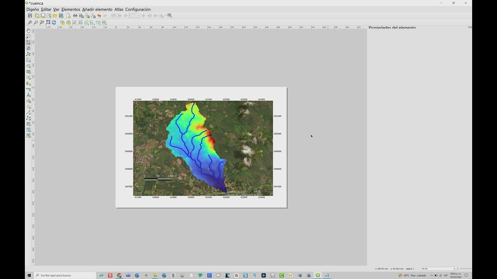This screenshot has width=497, height=279.
Task: Select the Pan Layout hand tool
Action: [28, 31]
